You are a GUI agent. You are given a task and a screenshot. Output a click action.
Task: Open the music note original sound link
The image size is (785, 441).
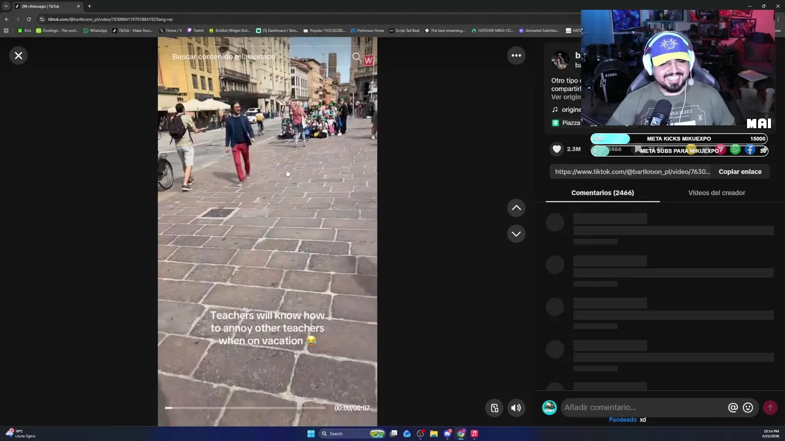point(566,110)
